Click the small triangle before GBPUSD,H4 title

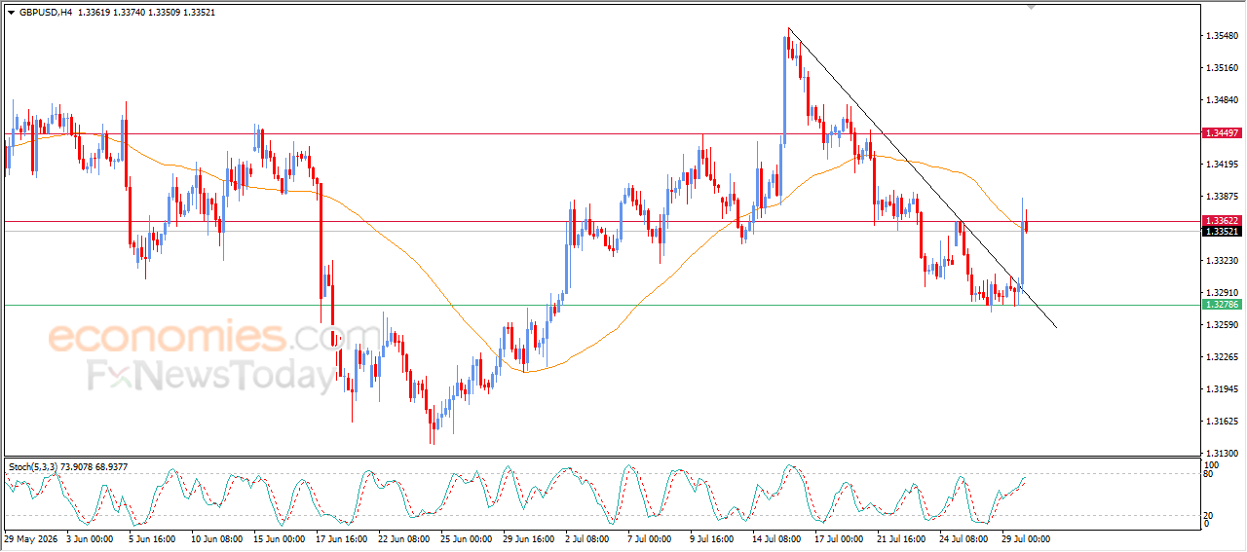12,13
